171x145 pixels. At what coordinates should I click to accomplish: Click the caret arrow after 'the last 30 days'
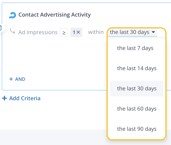(153, 32)
